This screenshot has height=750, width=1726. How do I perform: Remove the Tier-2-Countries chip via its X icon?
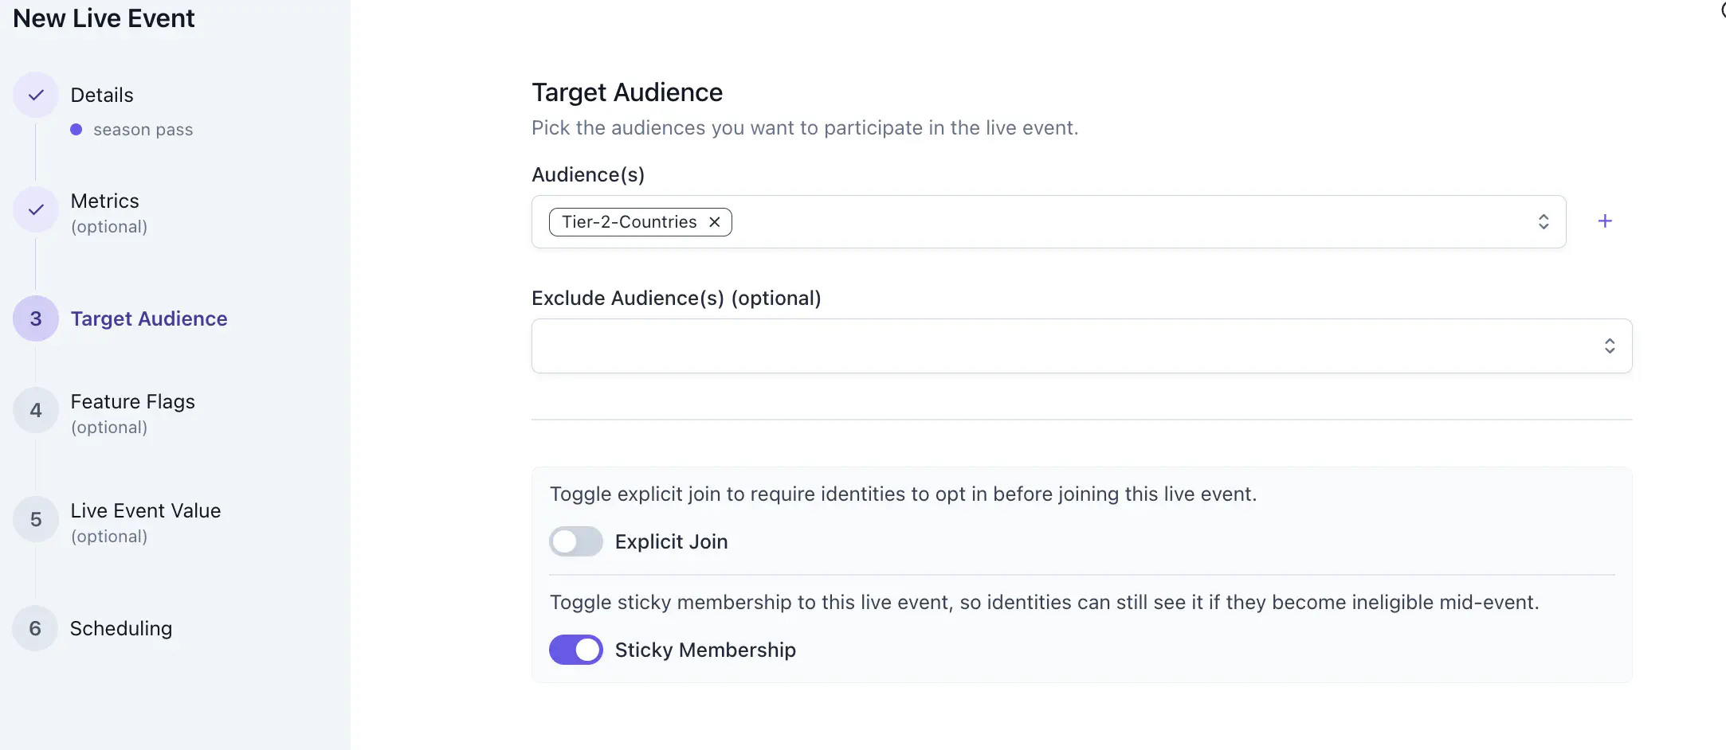[x=714, y=221]
